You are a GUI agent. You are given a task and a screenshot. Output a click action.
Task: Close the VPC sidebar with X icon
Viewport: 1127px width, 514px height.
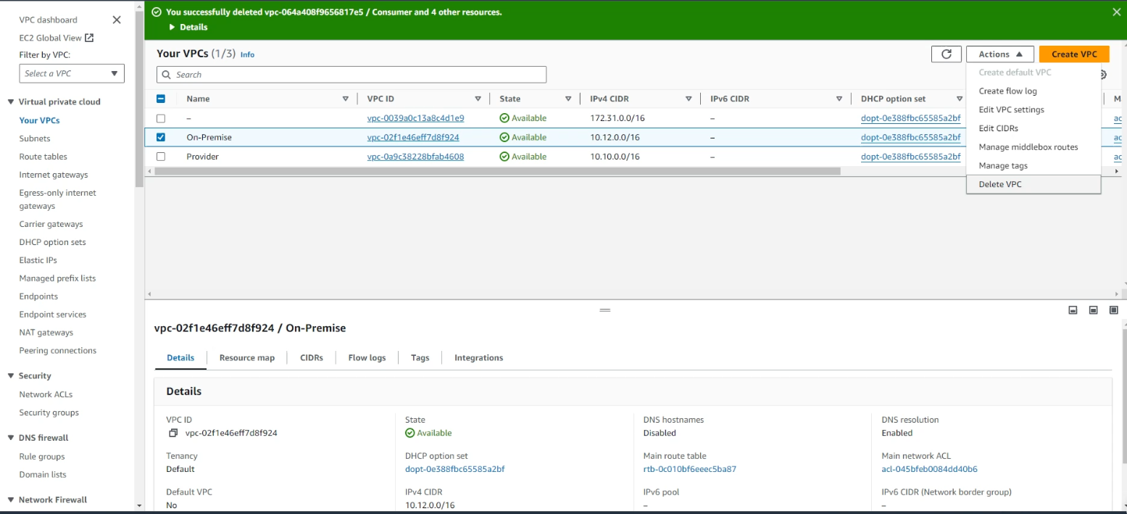pos(117,20)
